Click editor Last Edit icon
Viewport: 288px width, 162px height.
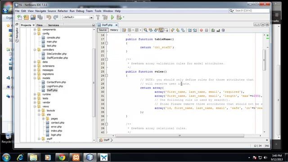point(124,30)
